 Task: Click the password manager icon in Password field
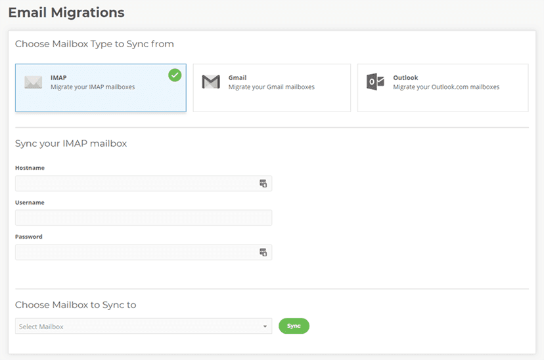(263, 252)
